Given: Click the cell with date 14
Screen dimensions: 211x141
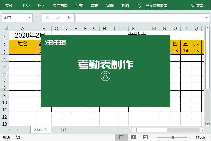Looking at the screenshot, I should [x=186, y=51].
